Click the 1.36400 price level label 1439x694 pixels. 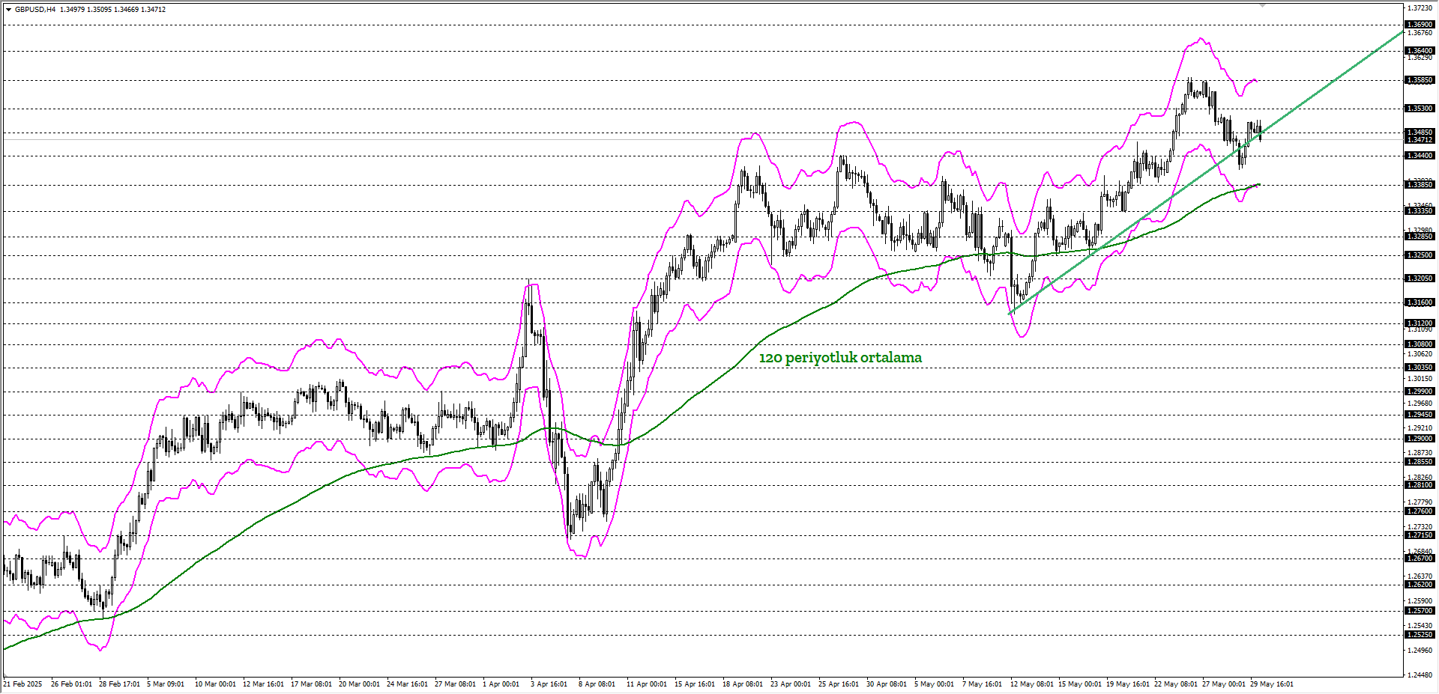click(x=1420, y=51)
